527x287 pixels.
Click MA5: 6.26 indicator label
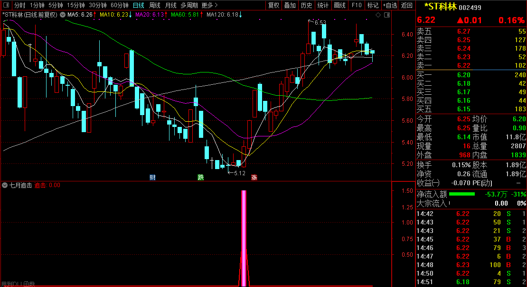(80, 15)
